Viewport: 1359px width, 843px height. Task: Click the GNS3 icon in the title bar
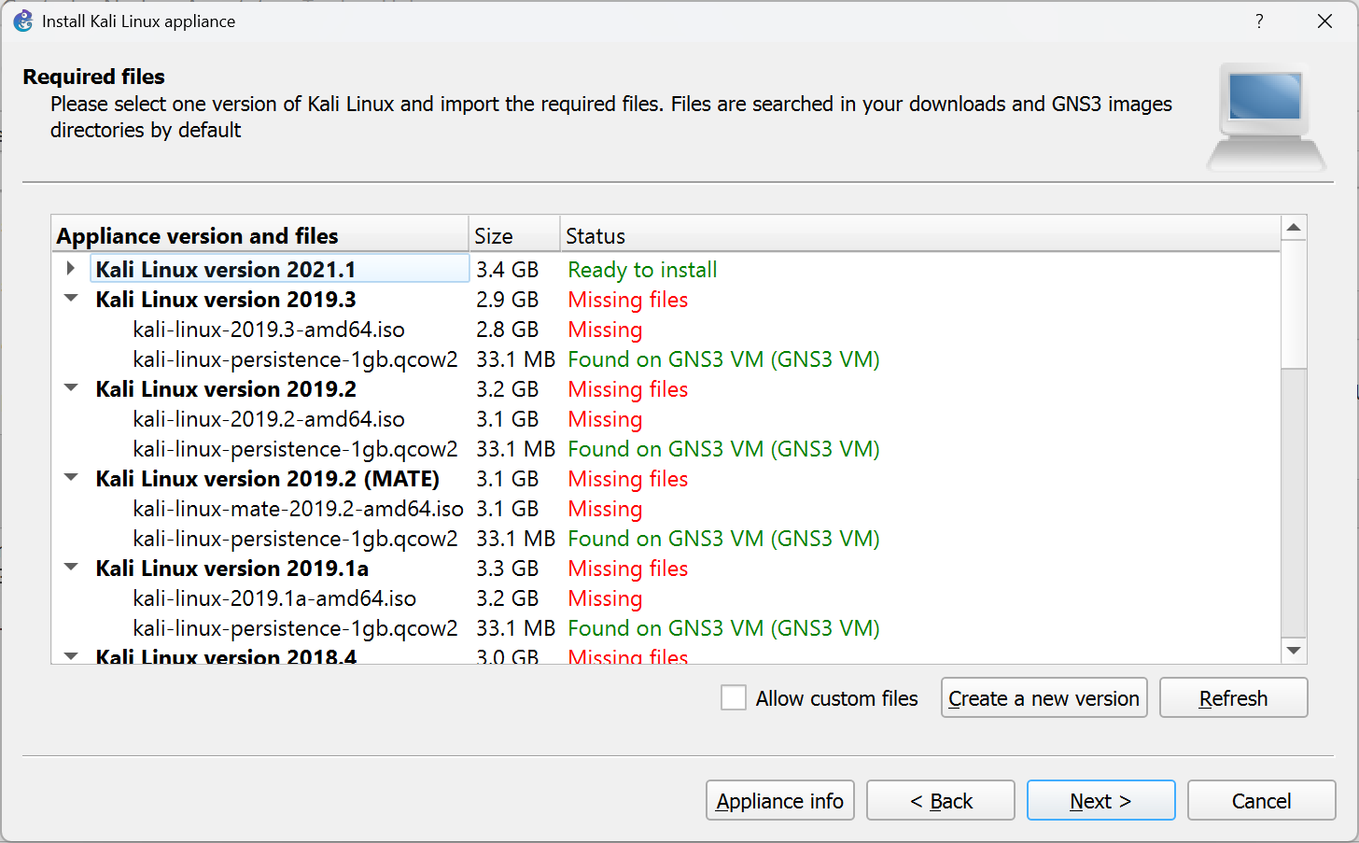click(x=23, y=21)
